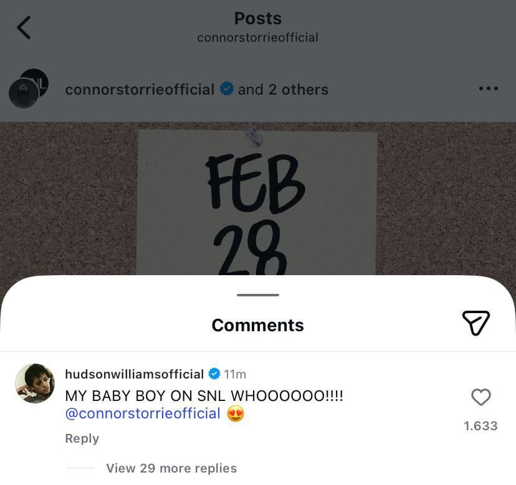Tap the FEB 28 post image
The height and width of the screenshot is (485, 516).
pos(257,199)
